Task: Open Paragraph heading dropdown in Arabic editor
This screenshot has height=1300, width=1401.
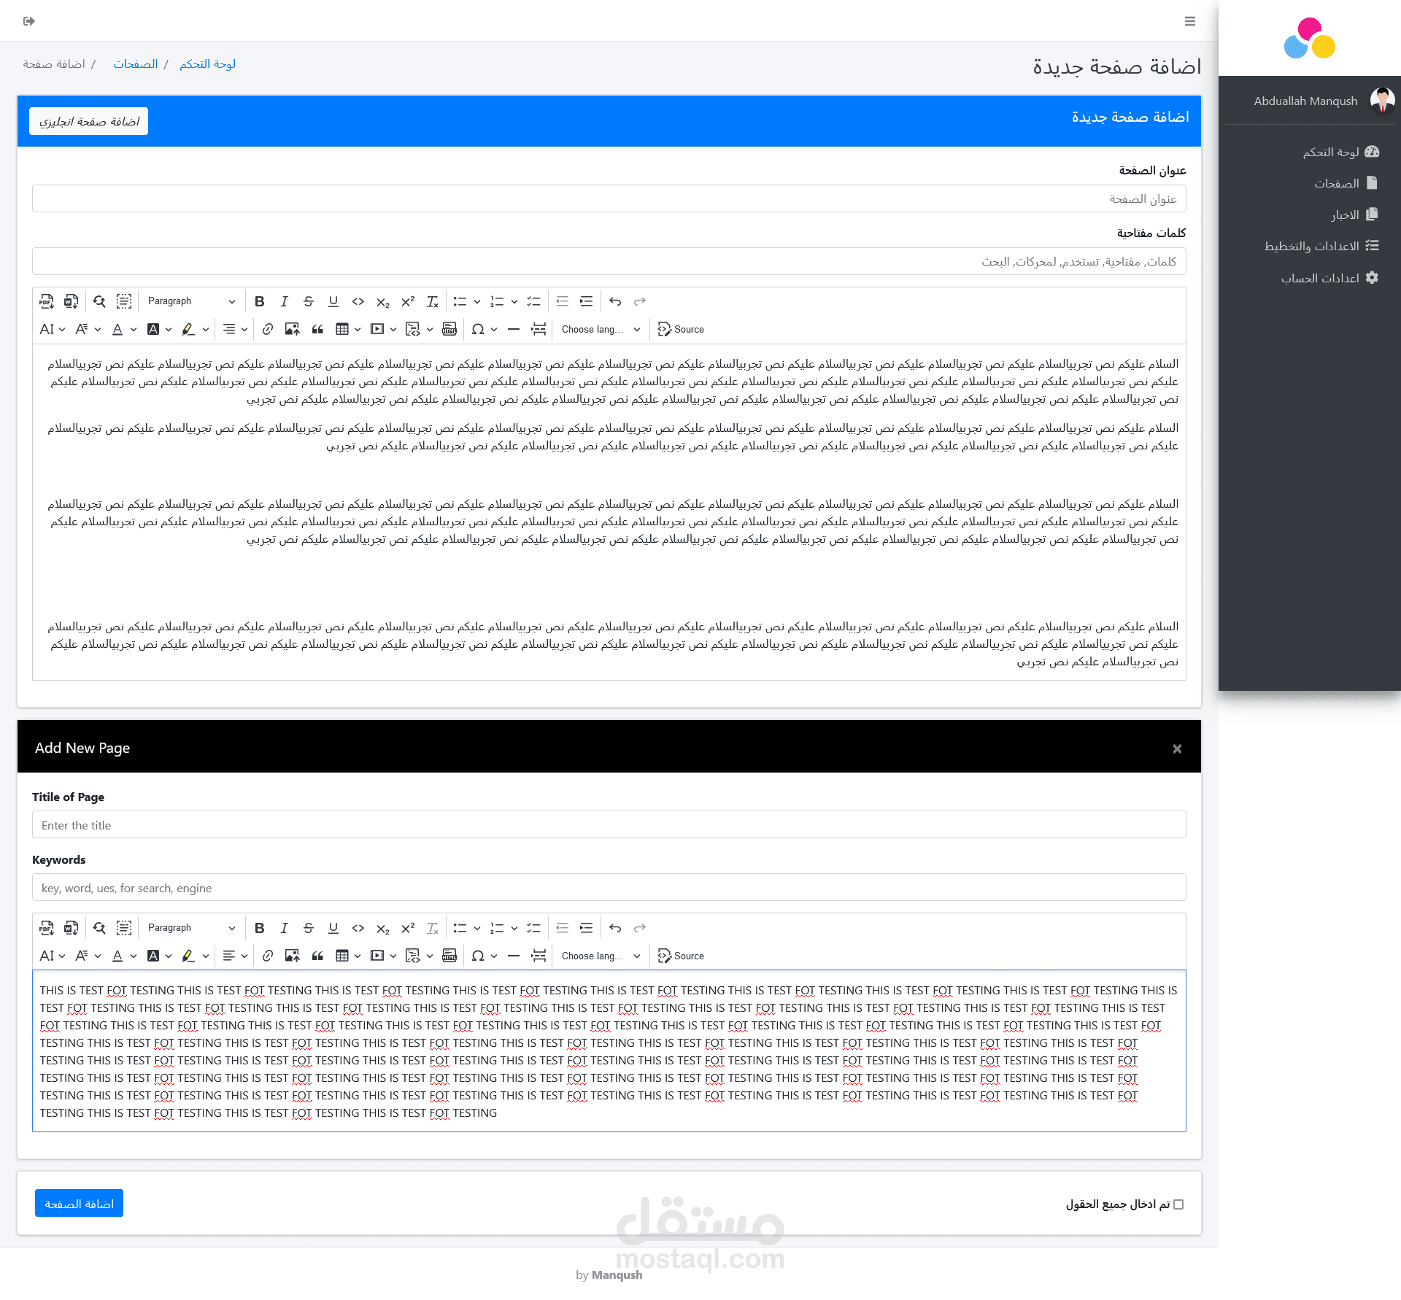Action: tap(191, 301)
